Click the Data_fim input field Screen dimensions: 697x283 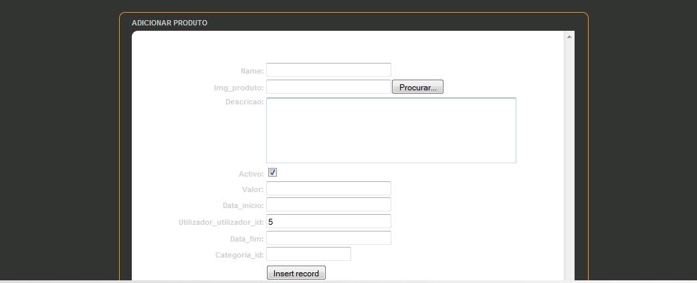[328, 238]
